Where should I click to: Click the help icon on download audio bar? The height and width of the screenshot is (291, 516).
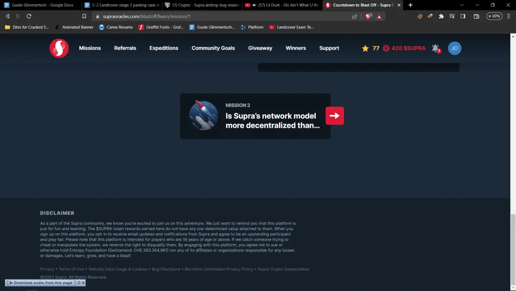coord(79,282)
